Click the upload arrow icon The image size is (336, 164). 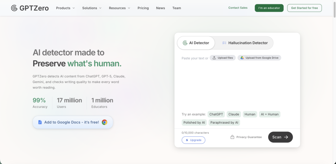214,58
